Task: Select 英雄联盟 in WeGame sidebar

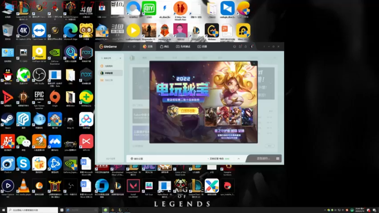Action: [111, 73]
